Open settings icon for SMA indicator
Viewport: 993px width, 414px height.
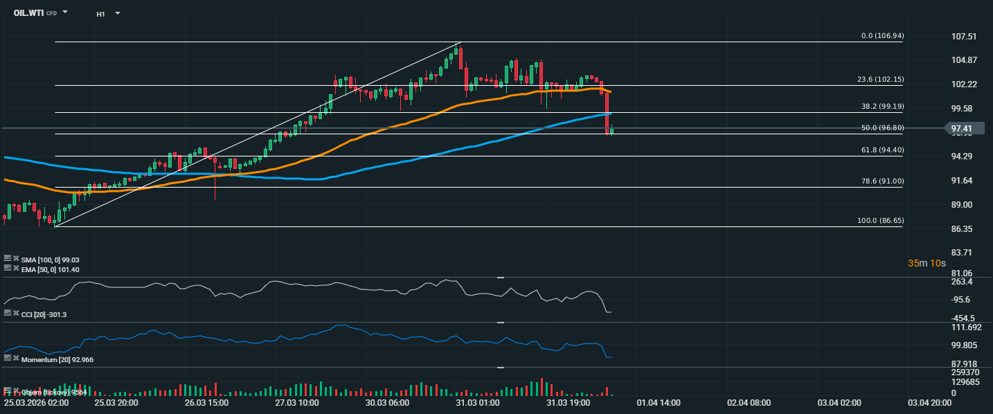pos(8,259)
